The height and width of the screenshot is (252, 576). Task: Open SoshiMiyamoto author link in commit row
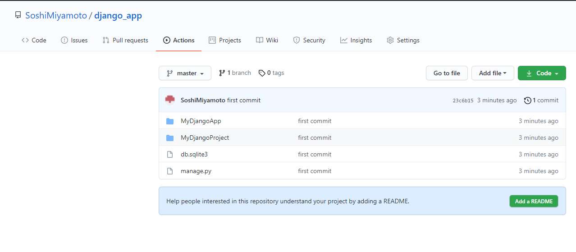[x=203, y=100]
